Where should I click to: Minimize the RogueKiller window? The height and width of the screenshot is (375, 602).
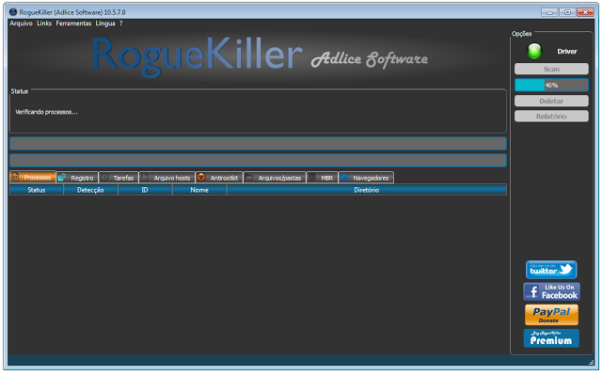[x=549, y=12]
